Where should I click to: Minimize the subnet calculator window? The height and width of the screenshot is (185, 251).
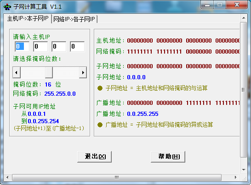click(x=207, y=5)
